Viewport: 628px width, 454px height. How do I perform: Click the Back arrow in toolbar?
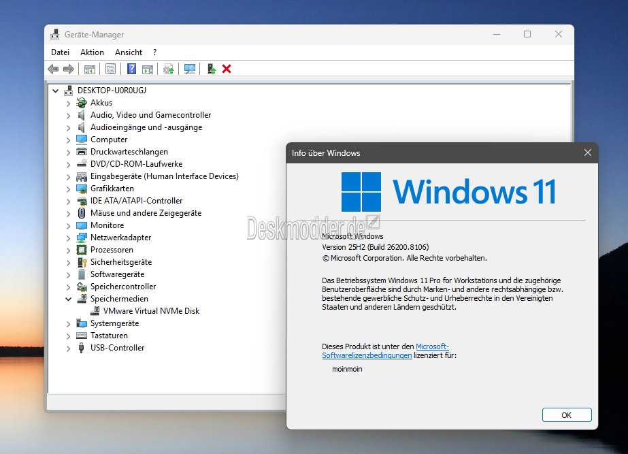(x=53, y=69)
